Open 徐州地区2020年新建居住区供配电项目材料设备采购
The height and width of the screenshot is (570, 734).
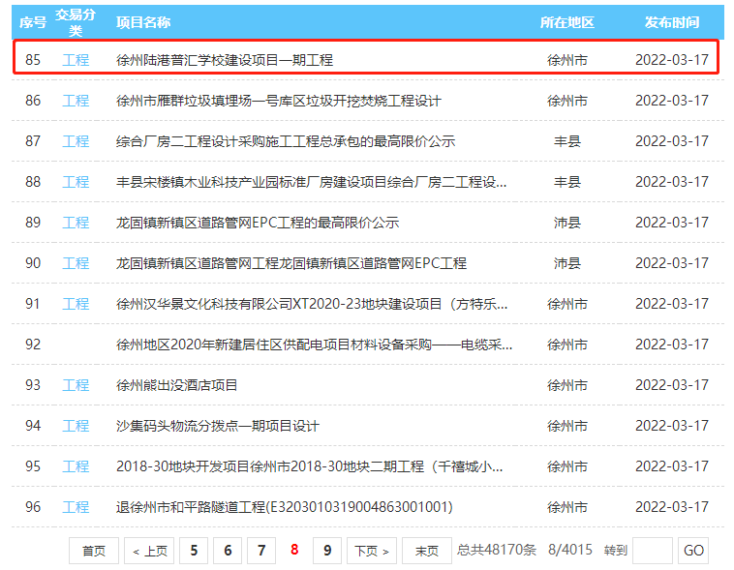(314, 345)
